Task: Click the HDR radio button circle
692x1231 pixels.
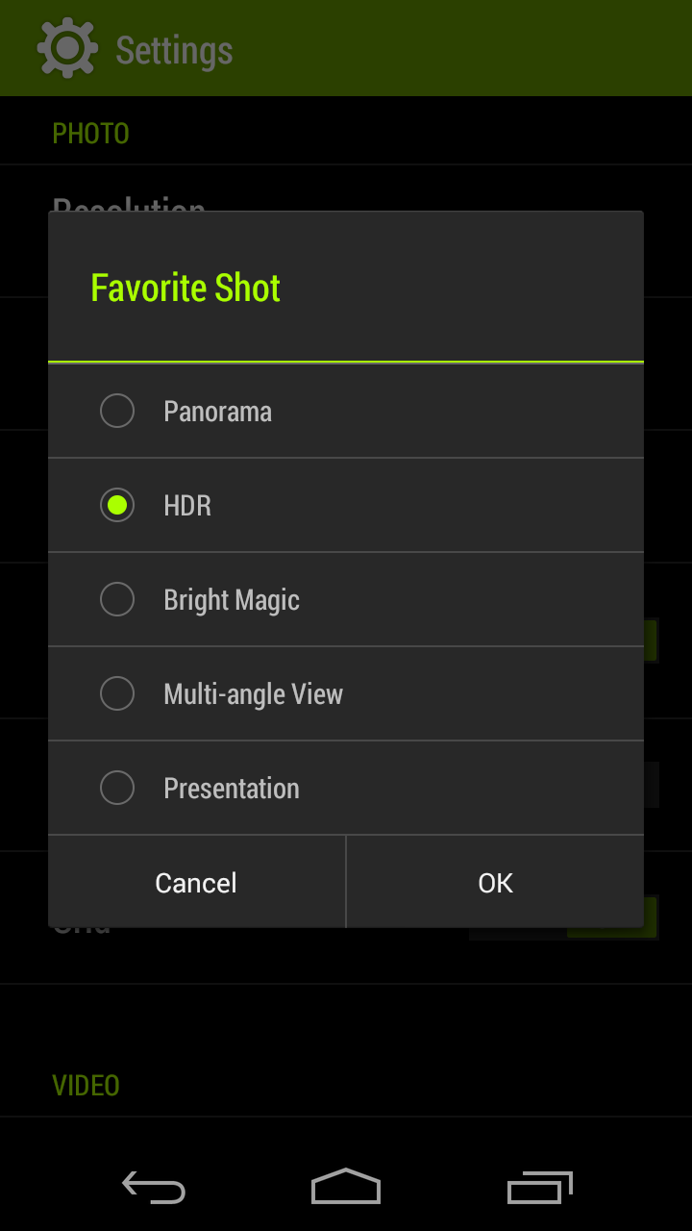Action: click(117, 506)
